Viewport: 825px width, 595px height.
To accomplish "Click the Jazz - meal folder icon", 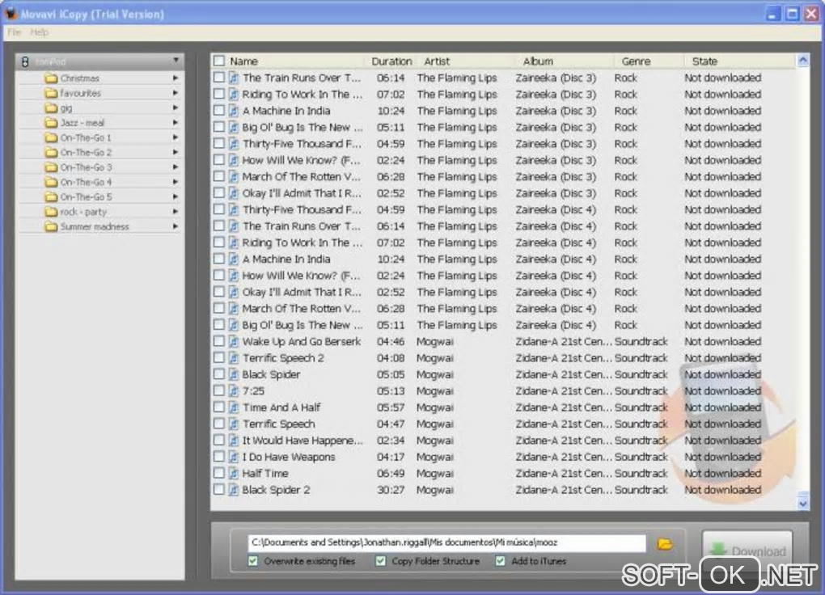I will tap(51, 123).
